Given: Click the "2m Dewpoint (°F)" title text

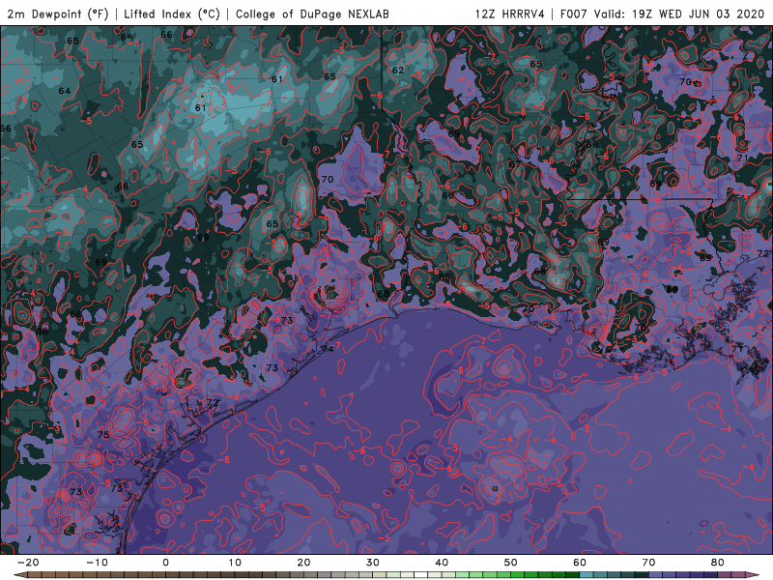Looking at the screenshot, I should [x=58, y=14].
